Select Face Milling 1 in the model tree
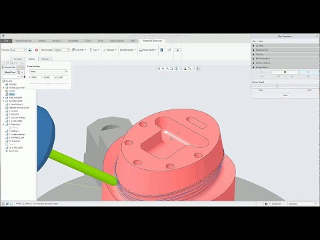The height and width of the screenshot is (240, 320). pyautogui.click(x=16, y=104)
